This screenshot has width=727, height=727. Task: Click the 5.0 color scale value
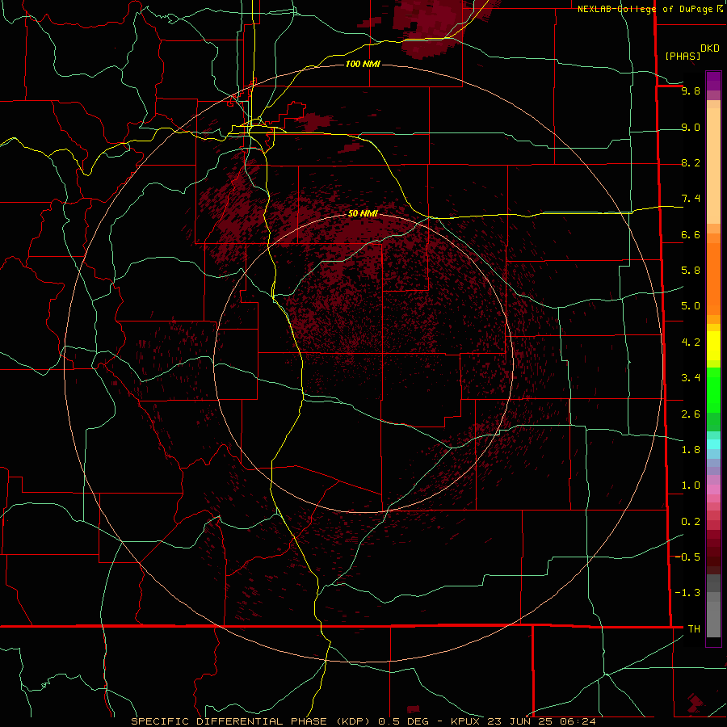pos(691,306)
